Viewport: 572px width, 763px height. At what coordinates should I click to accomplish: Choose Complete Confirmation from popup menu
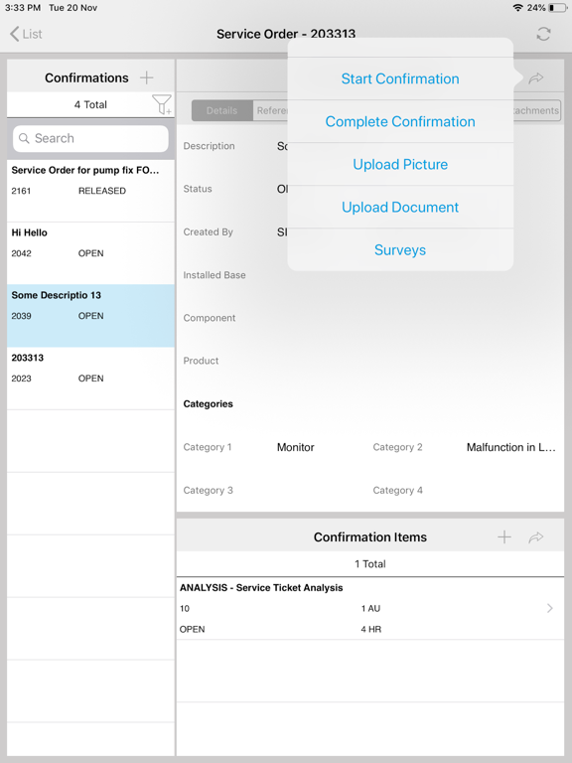[400, 121]
